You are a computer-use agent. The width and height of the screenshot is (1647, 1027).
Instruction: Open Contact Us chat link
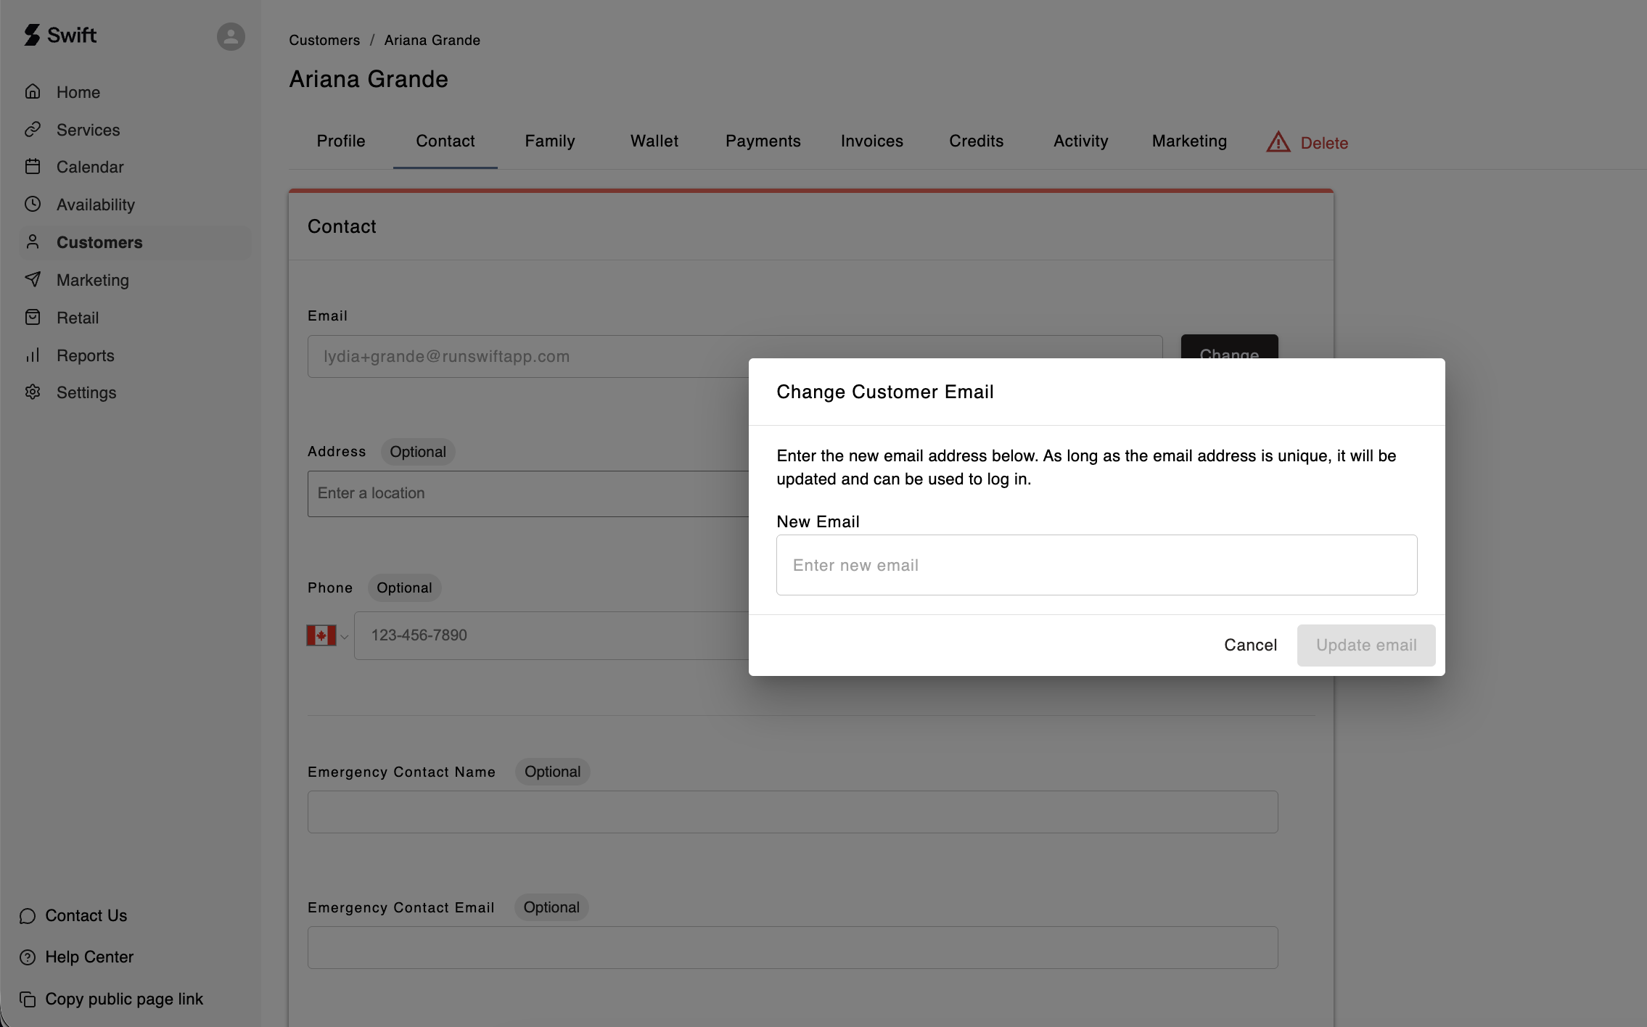86,915
